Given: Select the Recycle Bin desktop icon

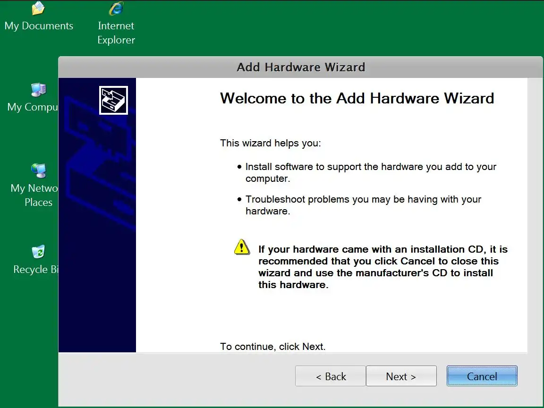Looking at the screenshot, I should point(35,260).
